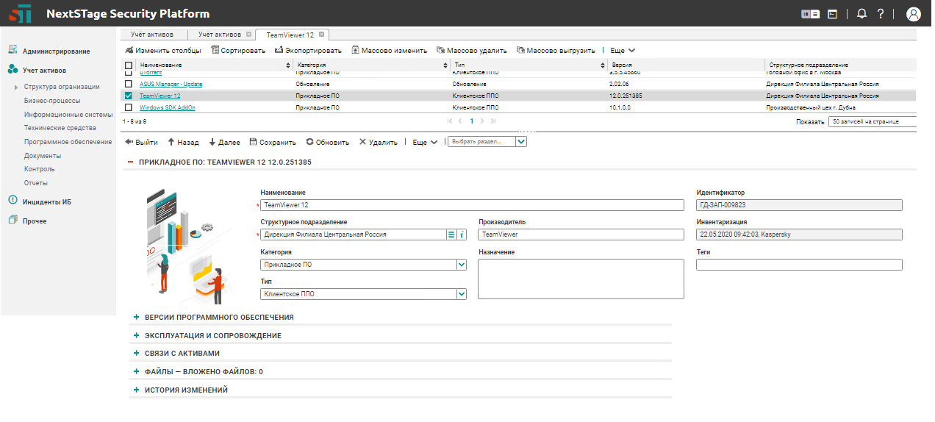Open list picker icon for Структурное подразделение
The height and width of the screenshot is (422, 935).
(x=451, y=235)
